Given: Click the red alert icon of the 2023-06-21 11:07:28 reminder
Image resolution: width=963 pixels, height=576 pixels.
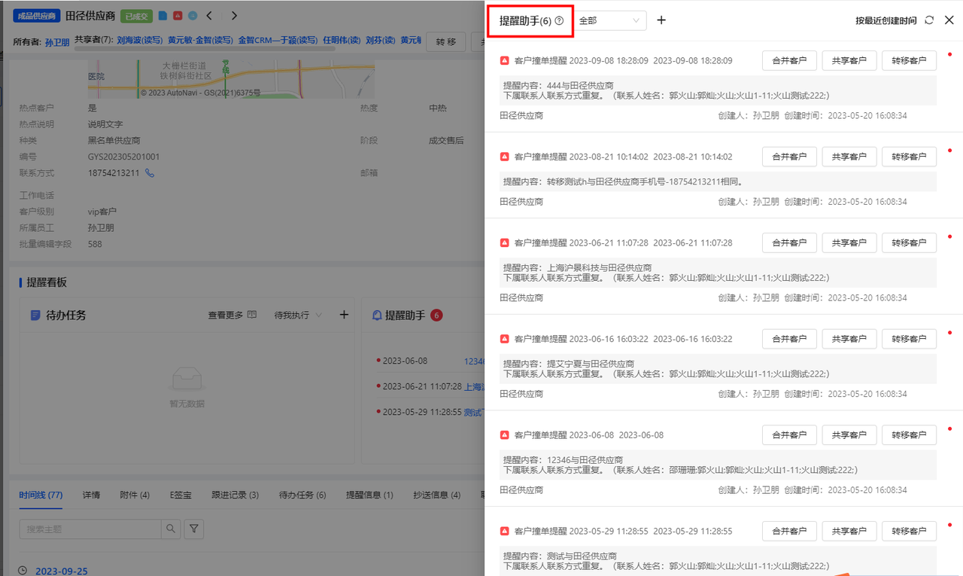Looking at the screenshot, I should (x=505, y=242).
